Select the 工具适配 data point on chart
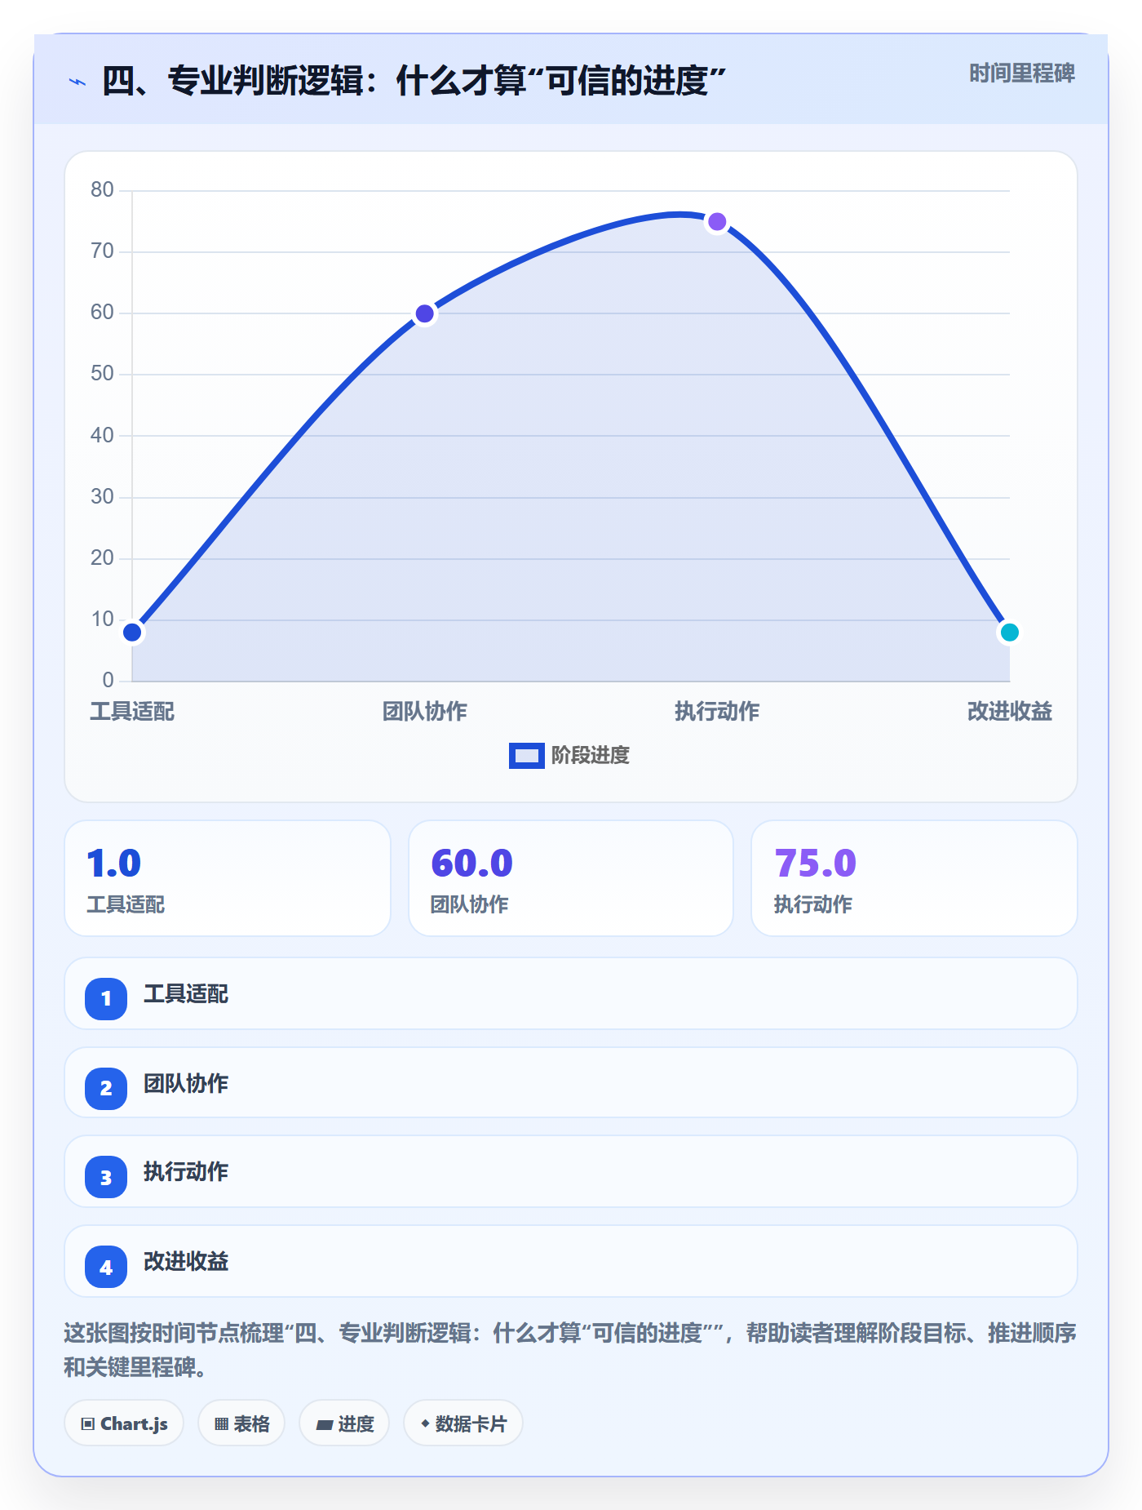The width and height of the screenshot is (1142, 1510). coord(132,633)
